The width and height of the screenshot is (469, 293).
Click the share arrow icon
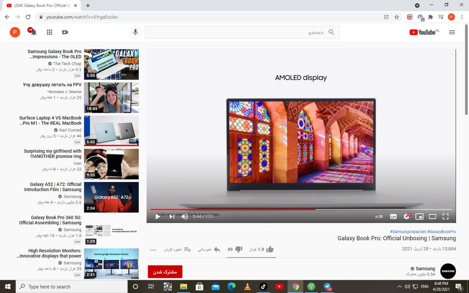pos(217,249)
